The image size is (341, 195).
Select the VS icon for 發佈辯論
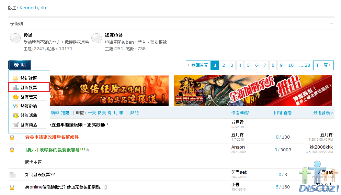tap(15, 106)
